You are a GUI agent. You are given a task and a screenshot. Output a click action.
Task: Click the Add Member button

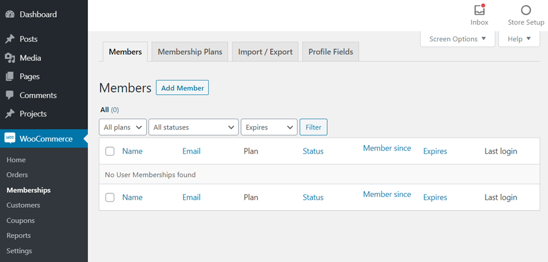coord(182,88)
